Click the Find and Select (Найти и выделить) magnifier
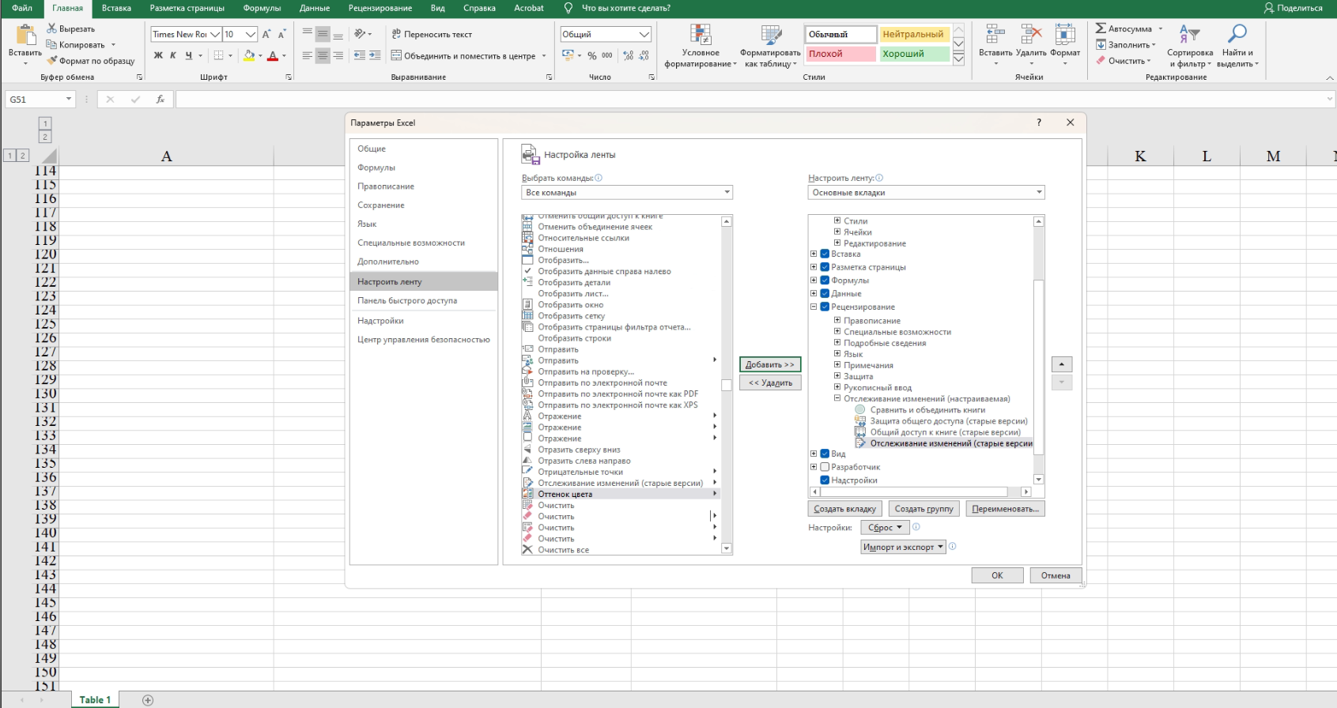The width and height of the screenshot is (1337, 708). click(1237, 34)
